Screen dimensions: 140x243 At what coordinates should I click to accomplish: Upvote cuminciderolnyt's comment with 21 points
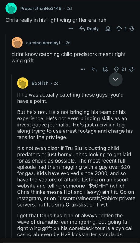(x=116, y=69)
